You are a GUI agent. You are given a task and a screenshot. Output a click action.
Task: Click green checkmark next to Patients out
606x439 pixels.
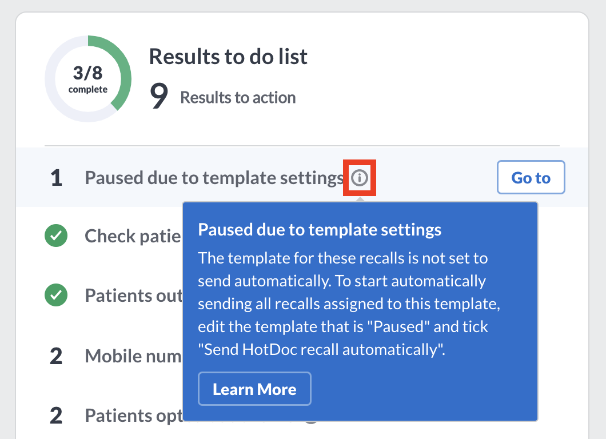pyautogui.click(x=56, y=295)
